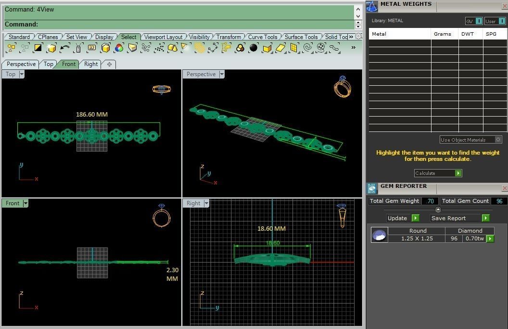Open the Transform toolbar tab
The image size is (508, 329).
[229, 37]
